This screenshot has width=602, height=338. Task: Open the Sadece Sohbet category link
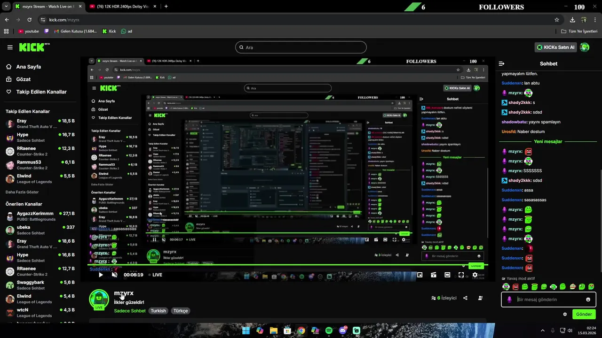click(130, 311)
